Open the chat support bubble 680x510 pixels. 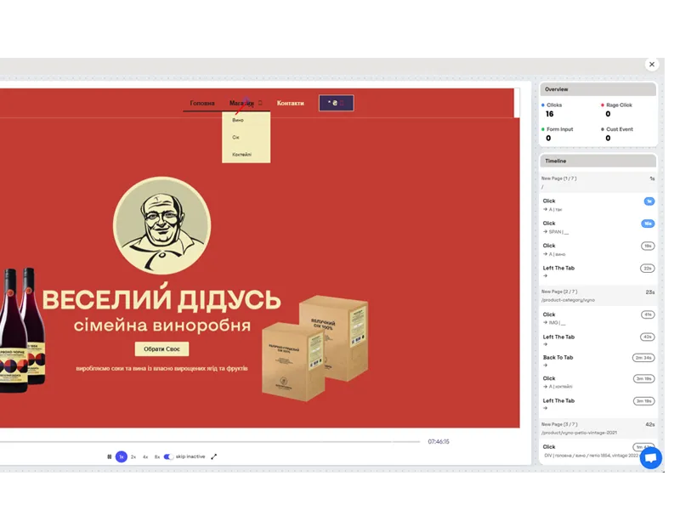coord(651,457)
